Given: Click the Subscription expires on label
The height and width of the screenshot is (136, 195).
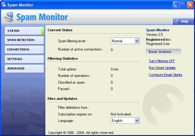Looking at the screenshot, I should coord(75,114).
